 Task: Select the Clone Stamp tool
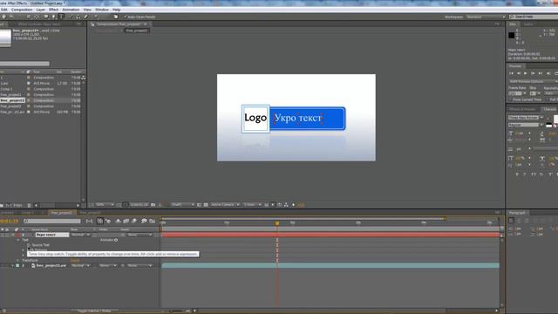pyautogui.click(x=78, y=17)
